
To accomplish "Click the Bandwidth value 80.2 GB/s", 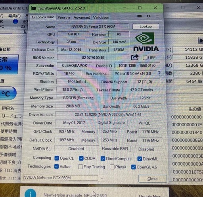I will coord(141,106).
